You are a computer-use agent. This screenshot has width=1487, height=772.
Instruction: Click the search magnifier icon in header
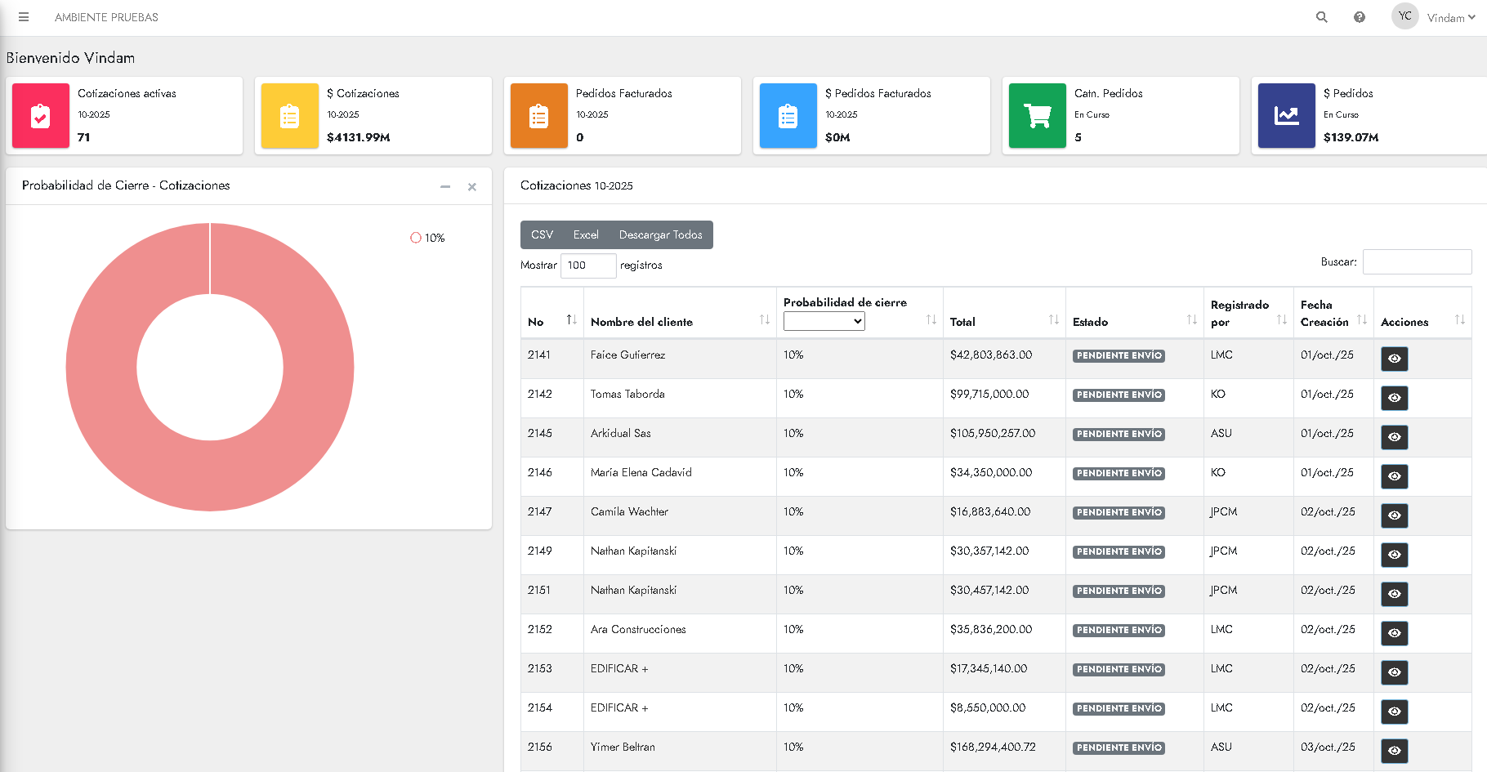[1321, 17]
